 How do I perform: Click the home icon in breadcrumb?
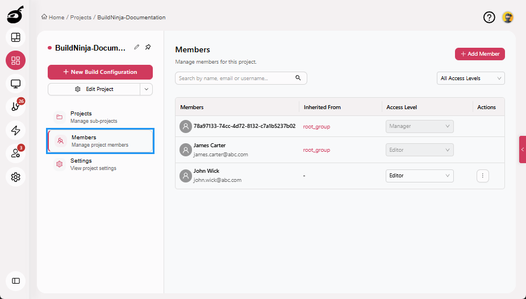pyautogui.click(x=44, y=17)
